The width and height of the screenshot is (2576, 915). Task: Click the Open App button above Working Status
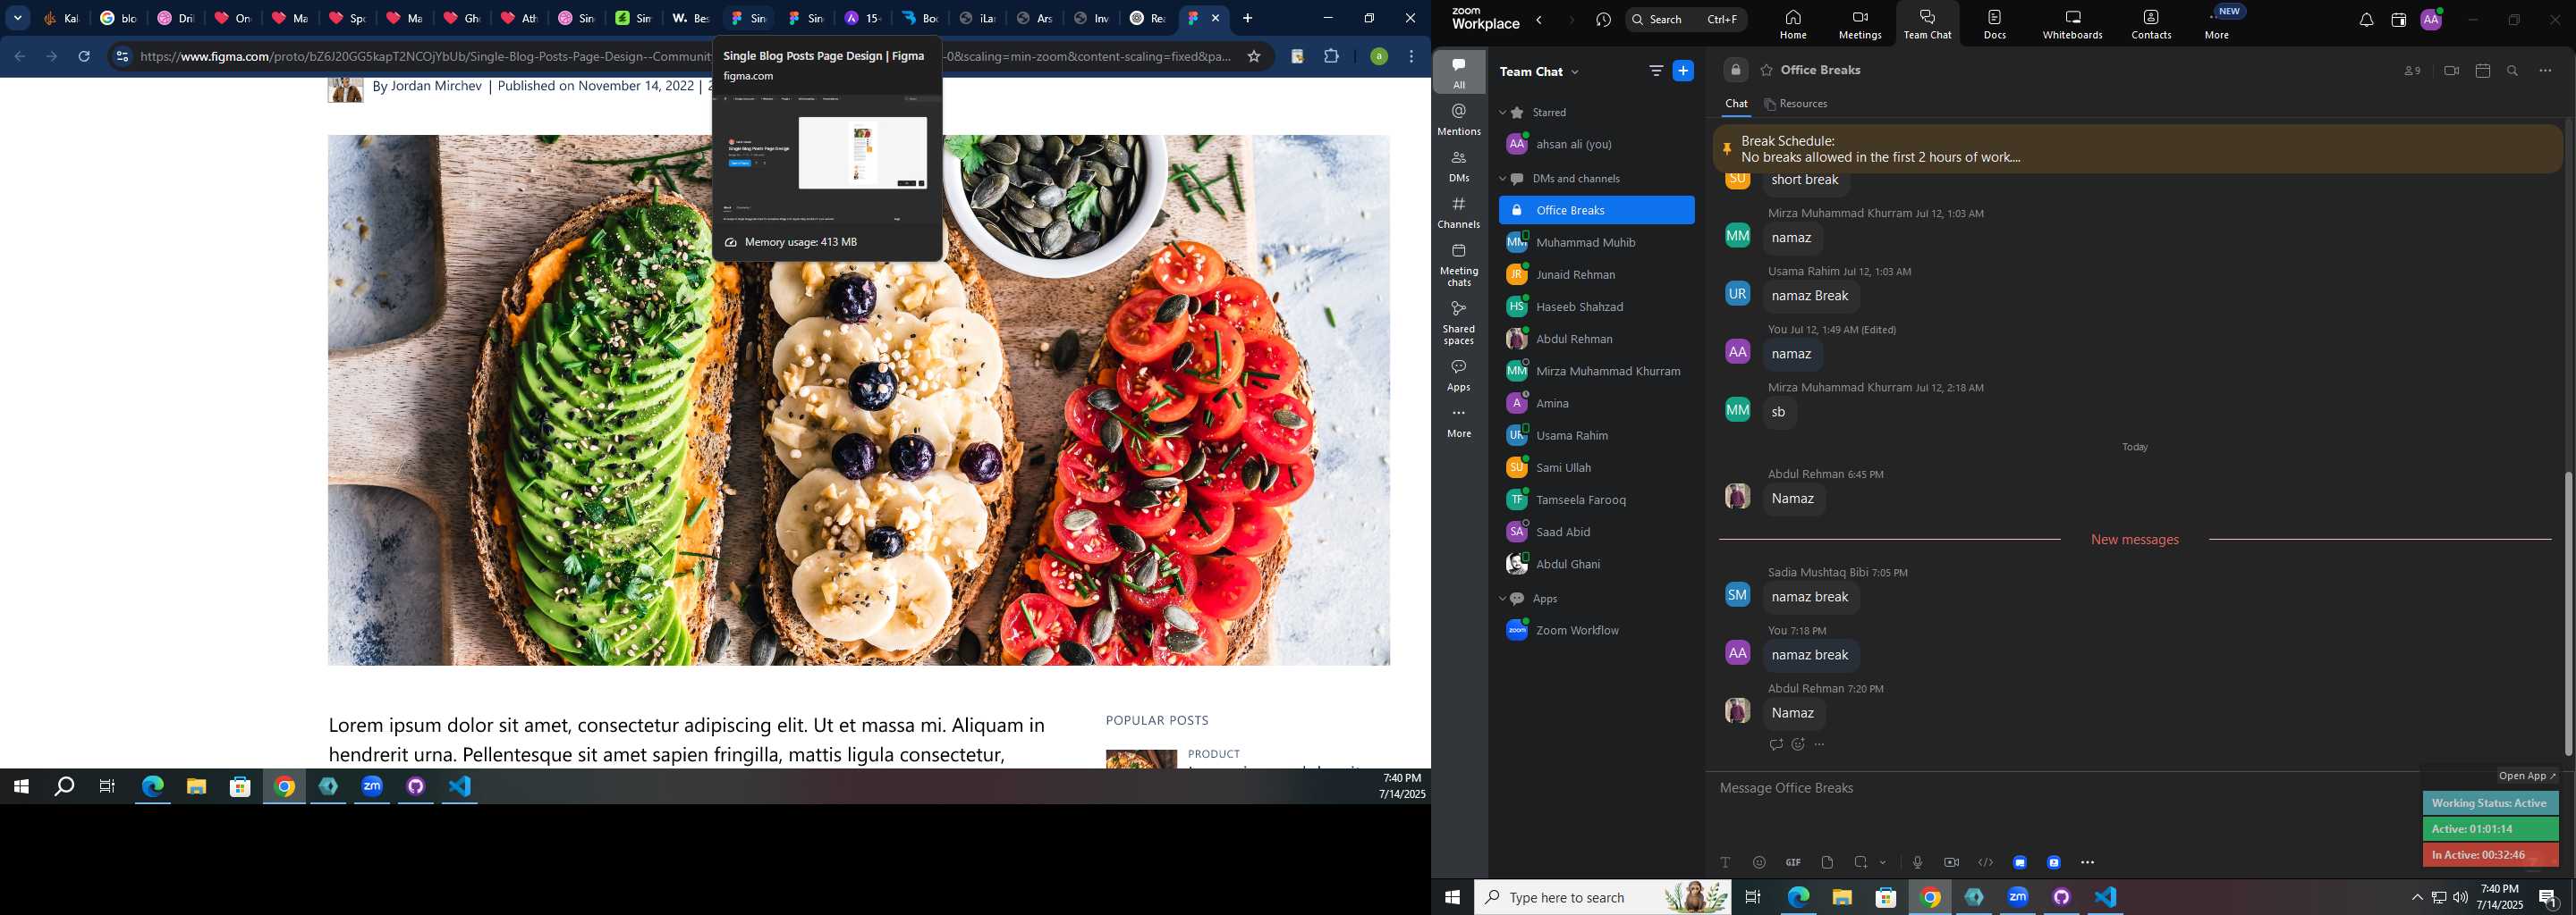pos(2527,776)
